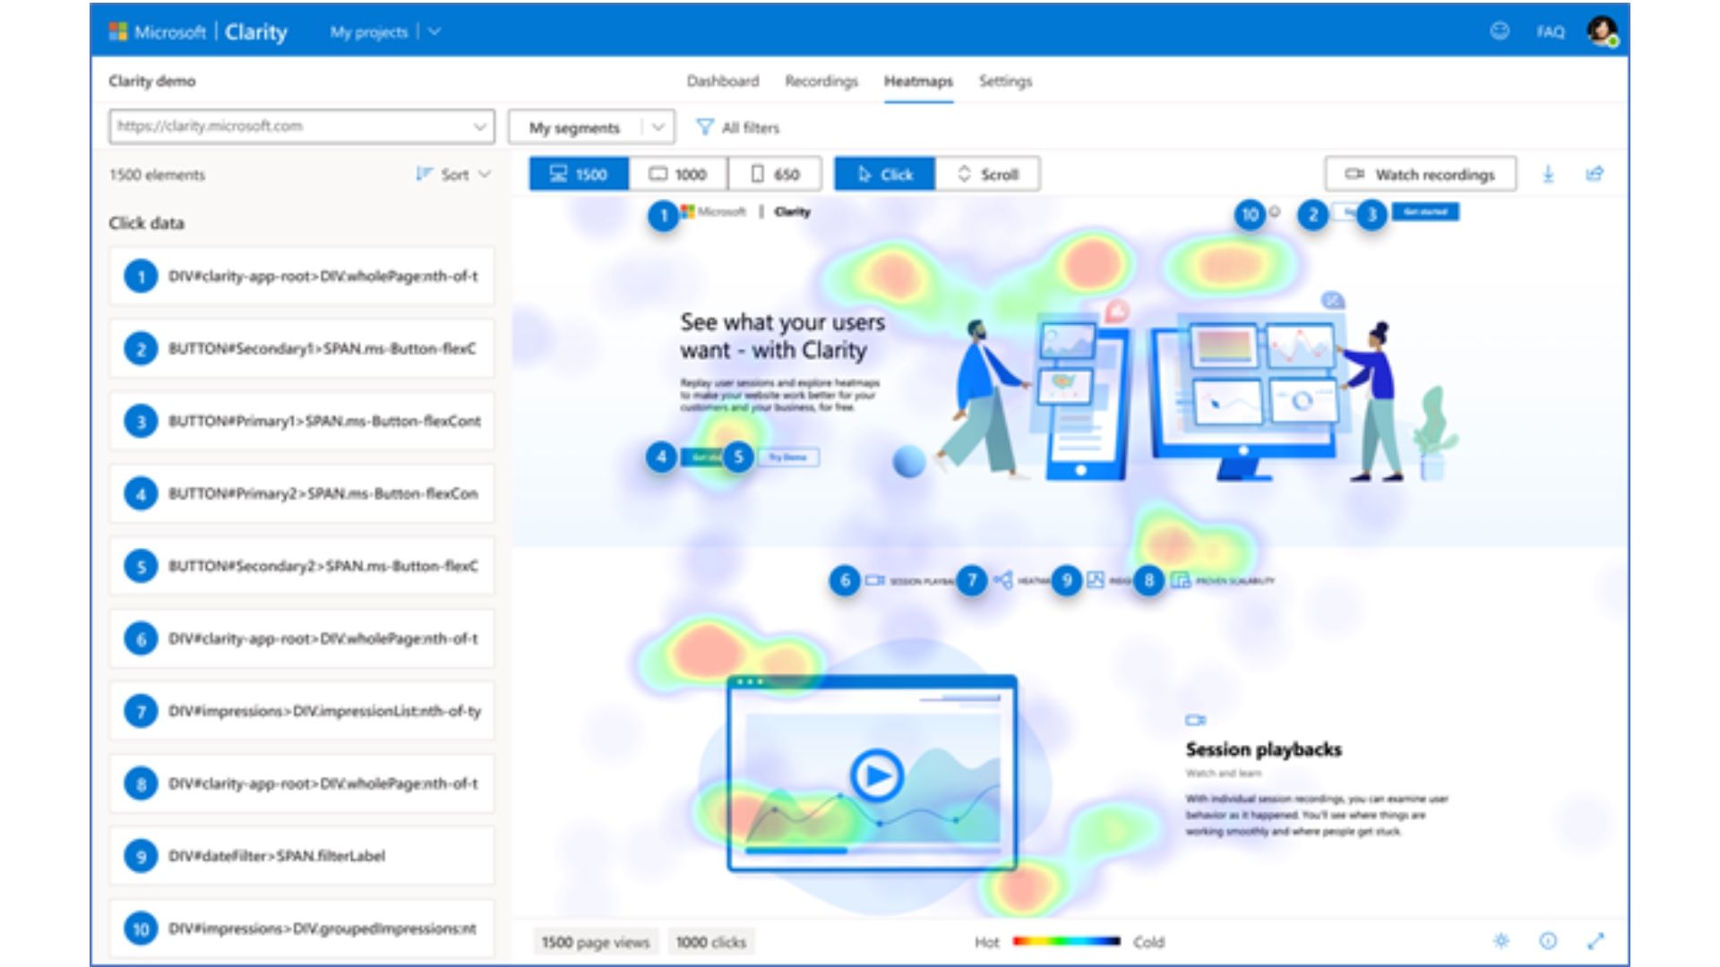Select the 1500 desktop viewport

579,174
